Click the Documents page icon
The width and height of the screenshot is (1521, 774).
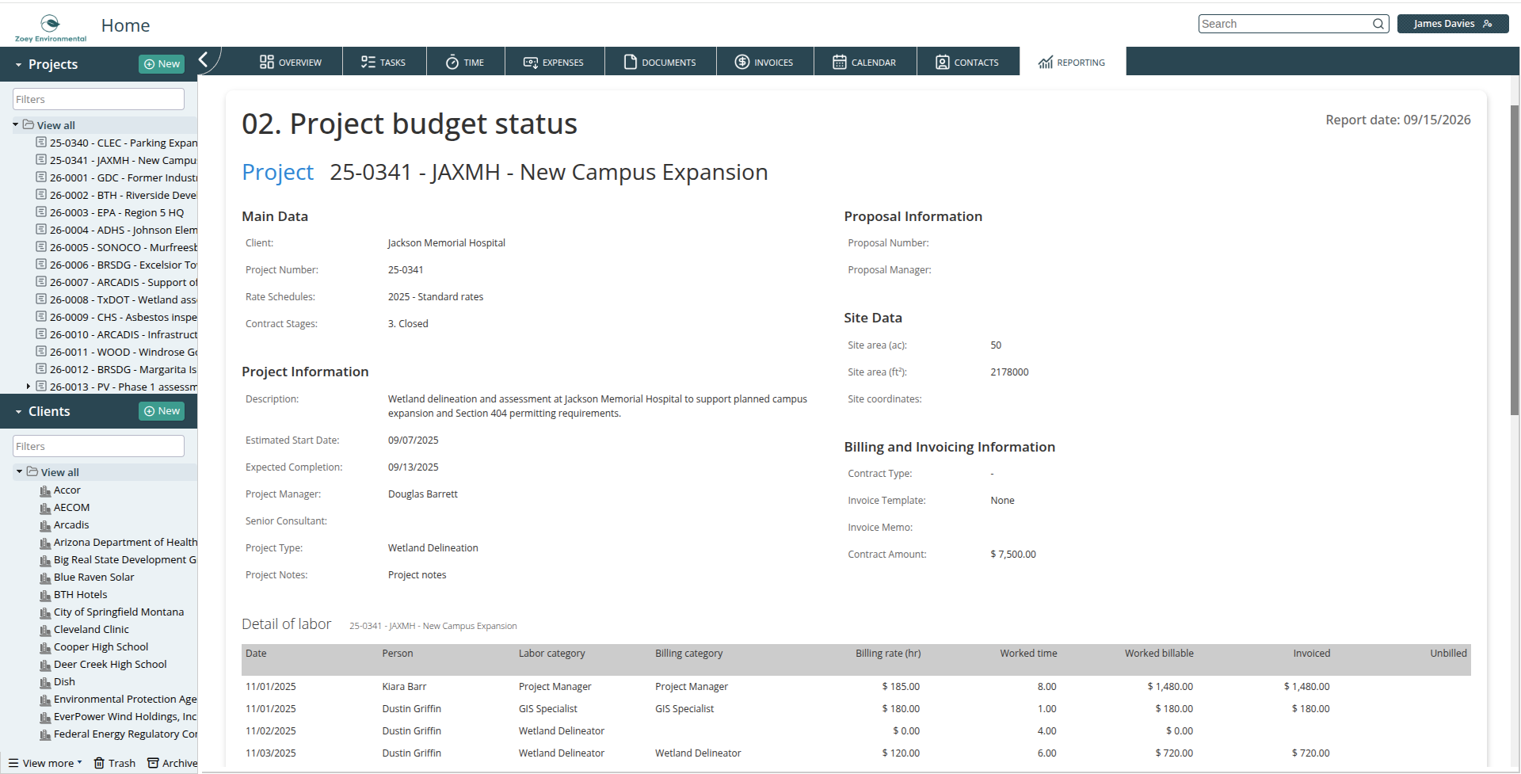tap(631, 62)
